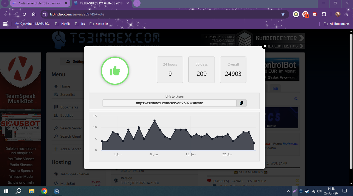Click the red extension with the 11 badge
353x196 pixels.
pos(305,14)
